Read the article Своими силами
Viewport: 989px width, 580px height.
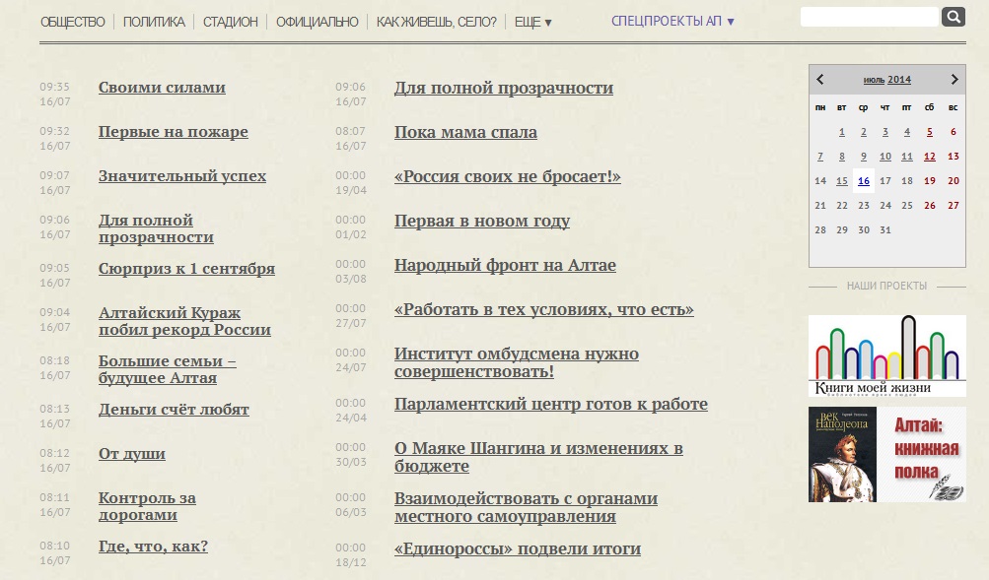click(162, 88)
